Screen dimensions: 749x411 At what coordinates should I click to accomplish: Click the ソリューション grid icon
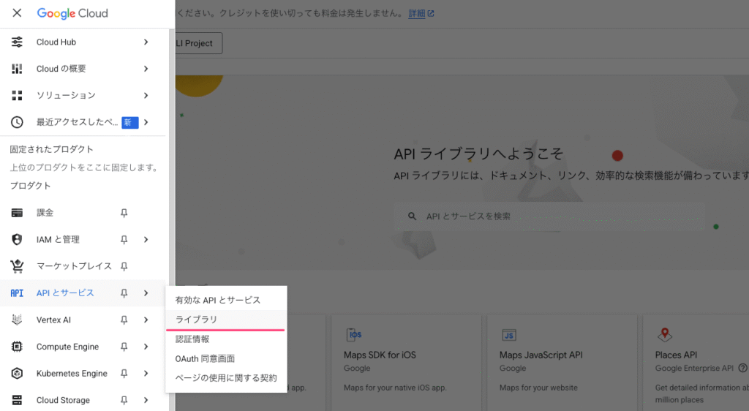coord(17,96)
